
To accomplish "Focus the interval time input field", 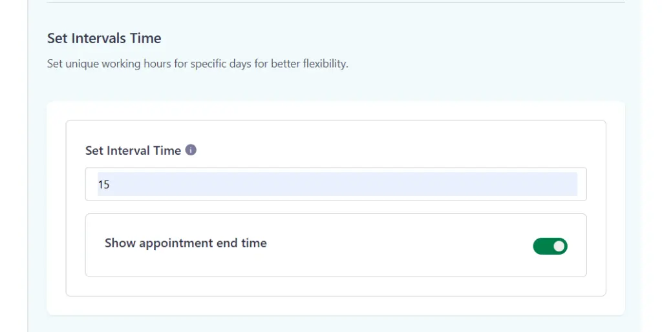I will (336, 184).
